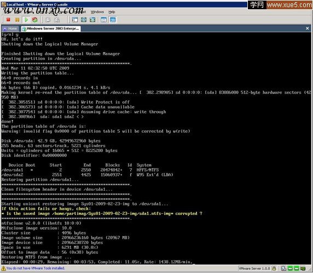Screen dimensions: 313x273
Task: Reset the virtual machine with the reset icon
Action: tap(35, 20)
